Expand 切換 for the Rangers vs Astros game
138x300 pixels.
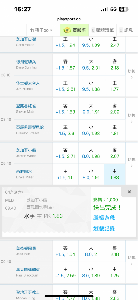pos(131,74)
